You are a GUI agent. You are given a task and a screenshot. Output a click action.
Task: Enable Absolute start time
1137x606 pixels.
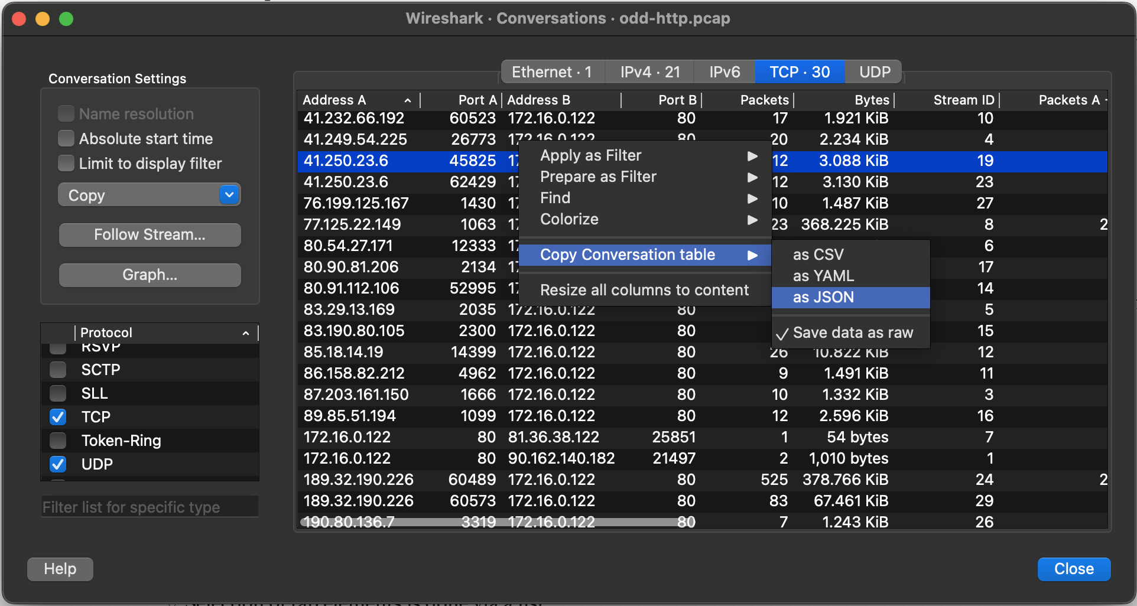(x=66, y=138)
